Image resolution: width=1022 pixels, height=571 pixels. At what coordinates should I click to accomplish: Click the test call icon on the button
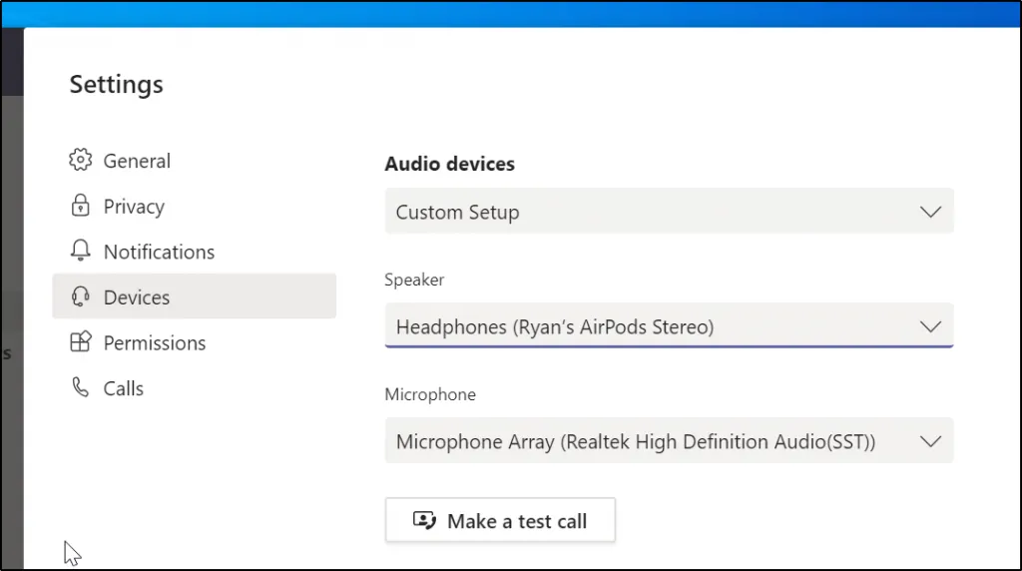424,521
